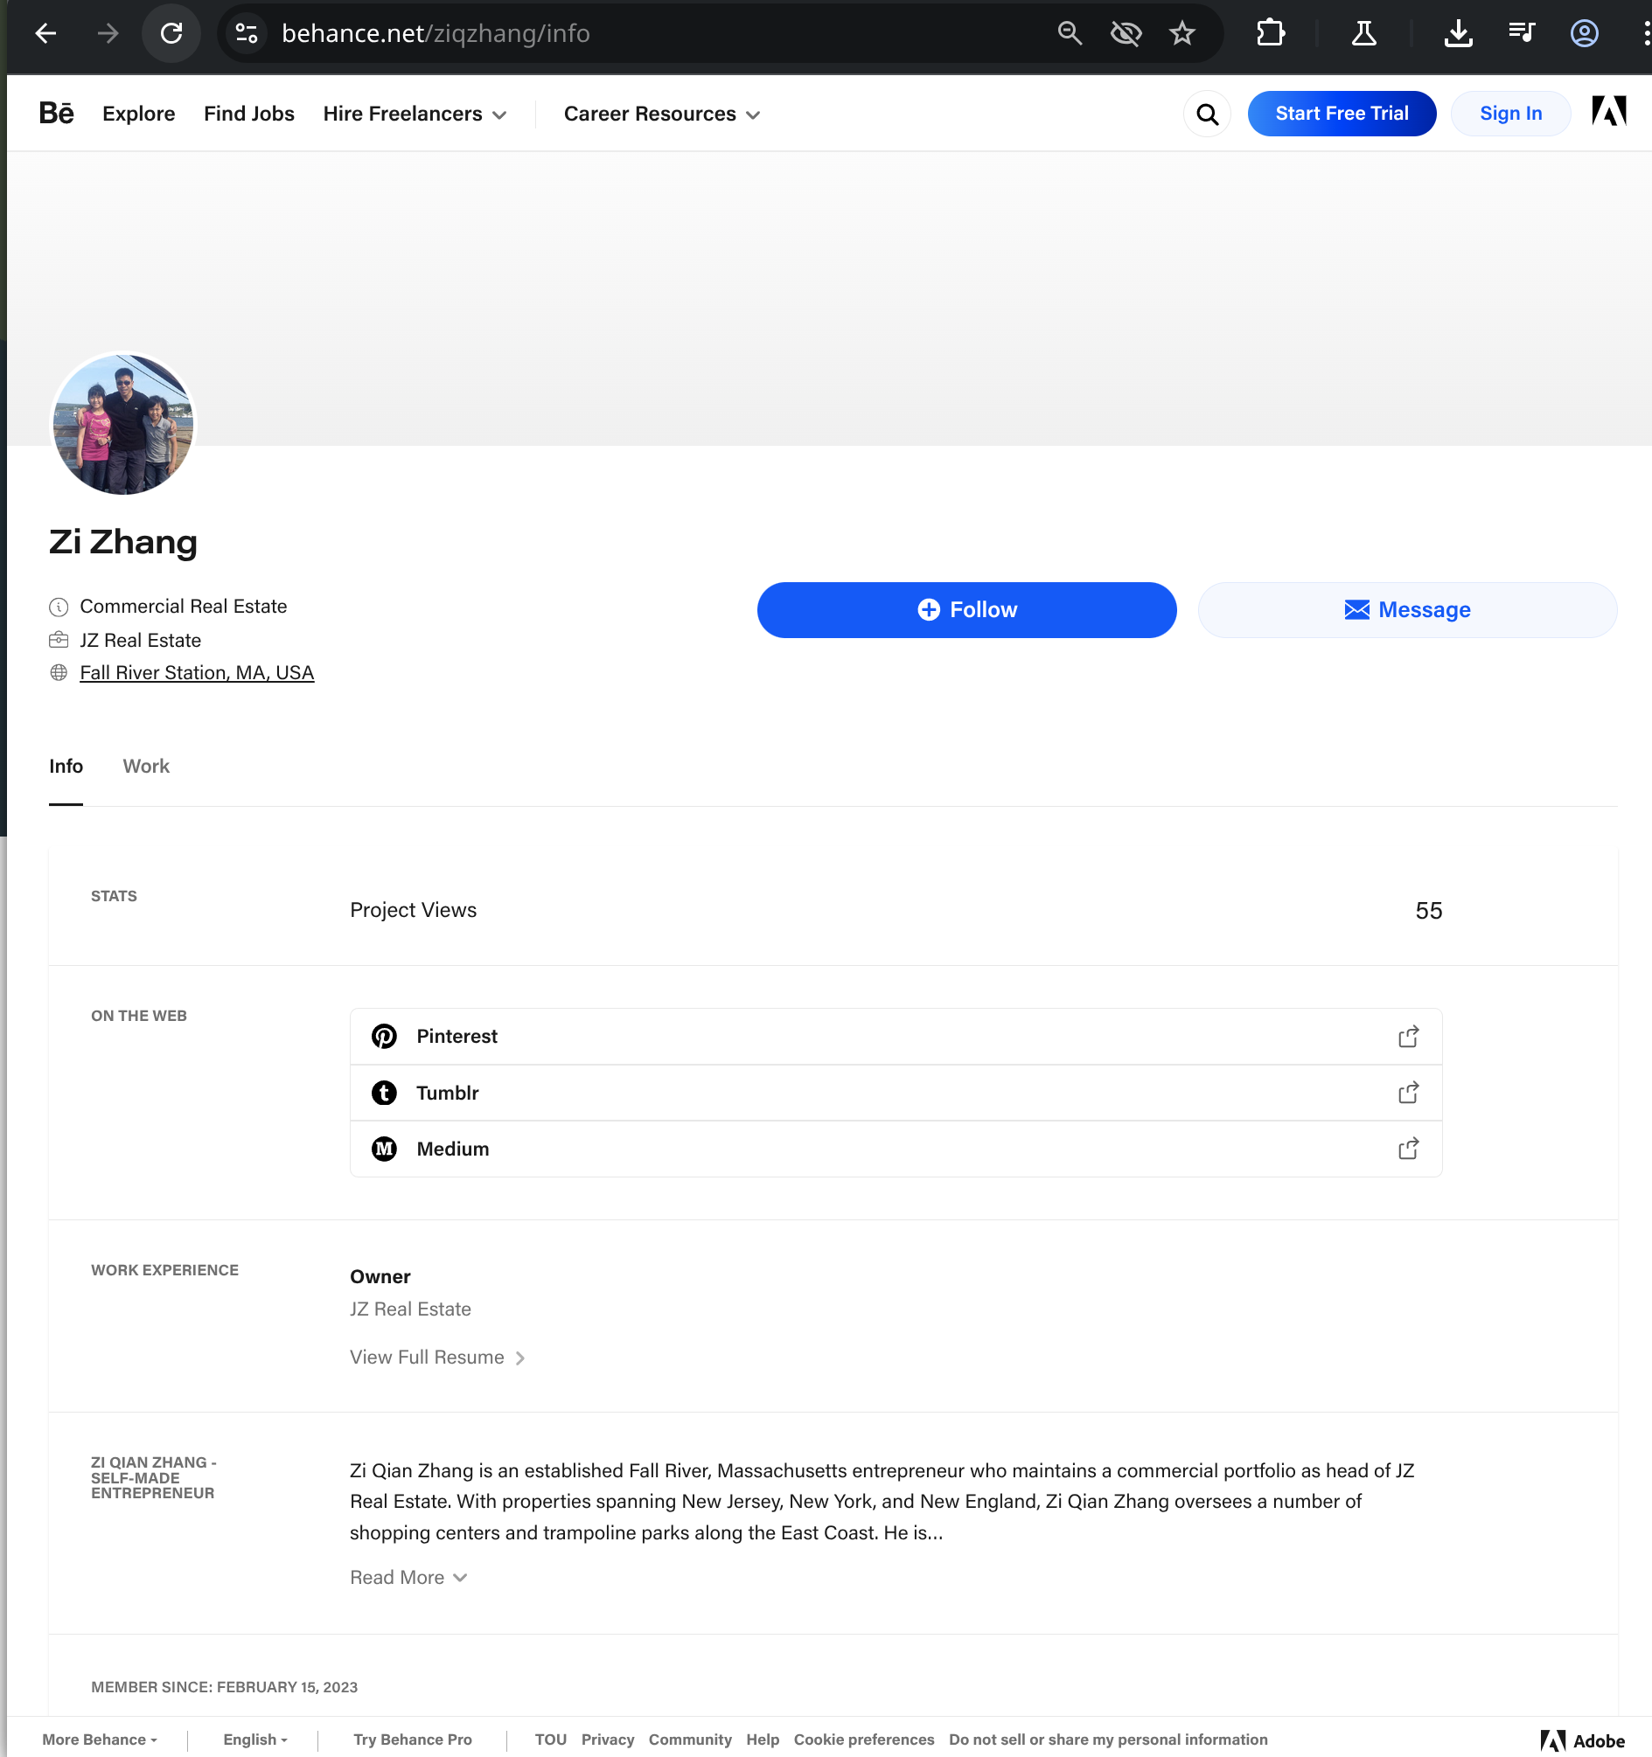Viewport: 1652px width, 1757px height.
Task: Open the English language selector
Action: point(255,1740)
